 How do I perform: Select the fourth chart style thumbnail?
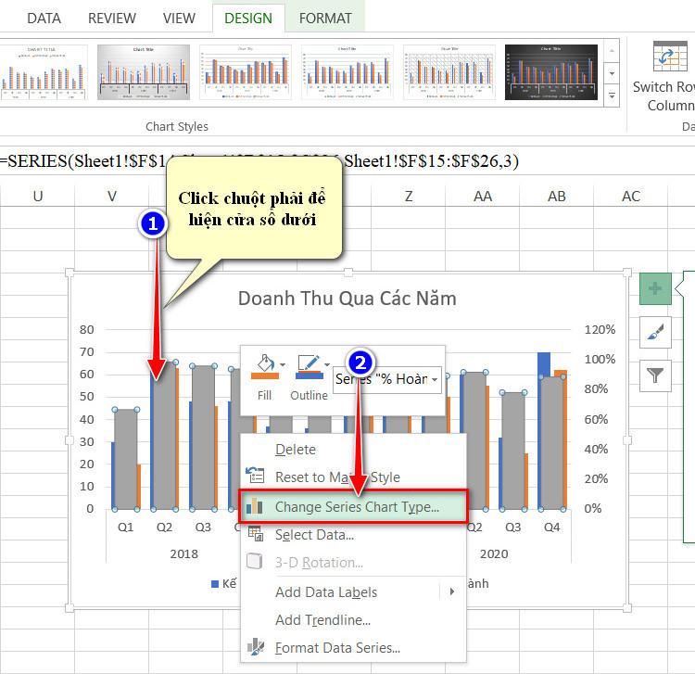point(347,72)
